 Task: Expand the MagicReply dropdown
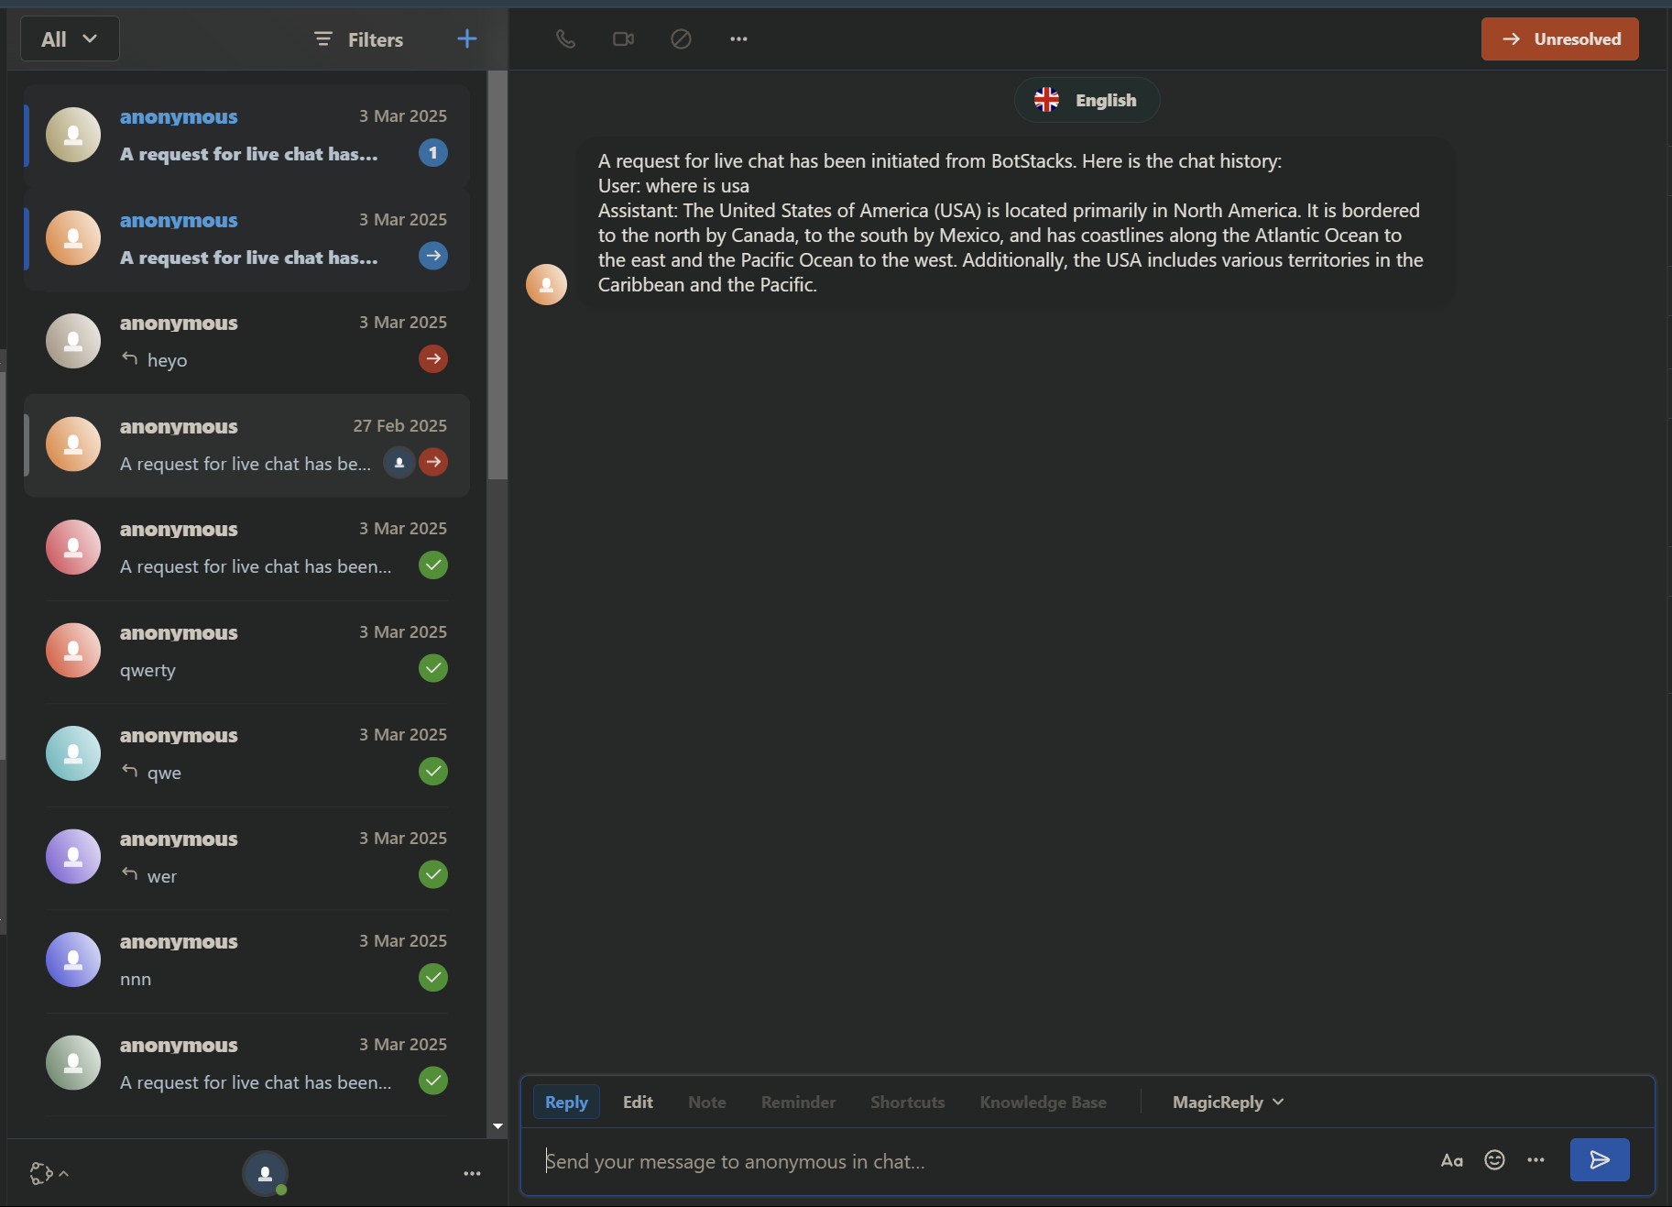coord(1228,1102)
